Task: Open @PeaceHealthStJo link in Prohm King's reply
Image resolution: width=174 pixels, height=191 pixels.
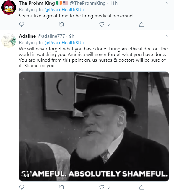Action: point(64,10)
